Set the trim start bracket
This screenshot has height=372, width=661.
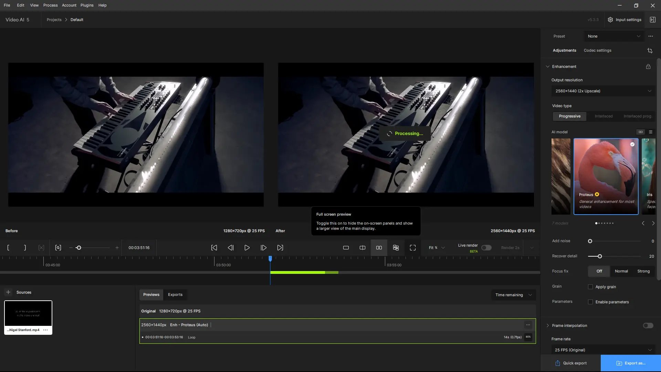8,248
